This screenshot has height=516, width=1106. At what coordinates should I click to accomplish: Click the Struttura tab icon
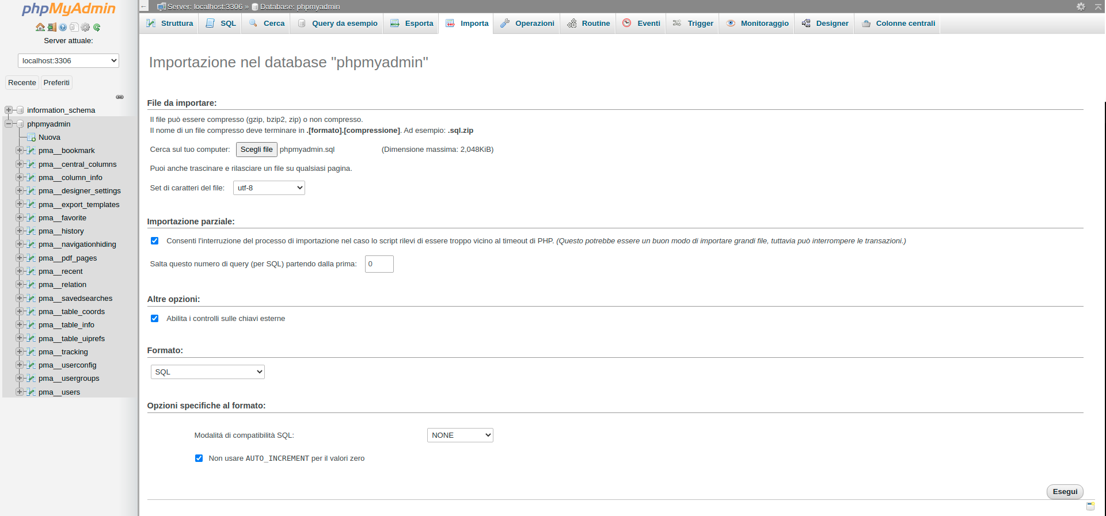[x=151, y=23]
